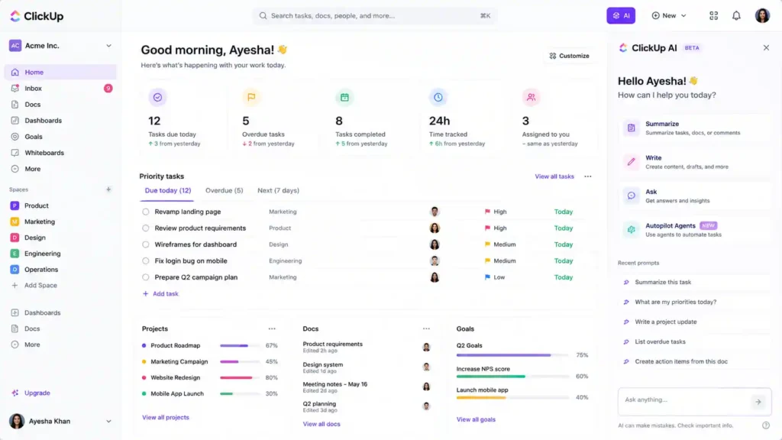
Task: Click the search tasks, docs, people field
Action: pyautogui.click(x=374, y=15)
